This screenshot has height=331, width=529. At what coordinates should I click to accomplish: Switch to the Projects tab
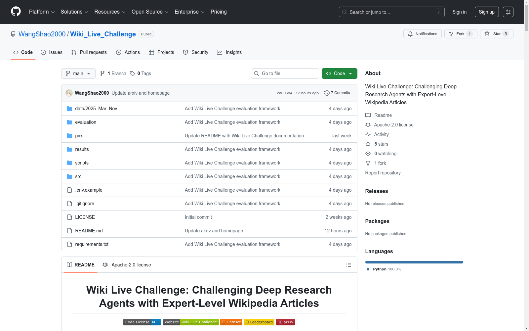pyautogui.click(x=161, y=52)
